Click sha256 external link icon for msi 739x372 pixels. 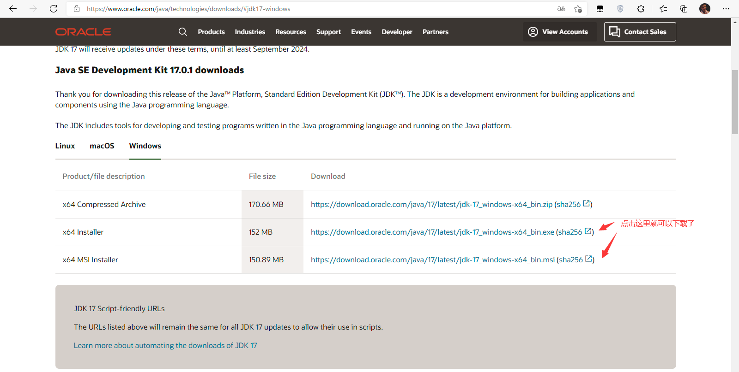point(589,259)
